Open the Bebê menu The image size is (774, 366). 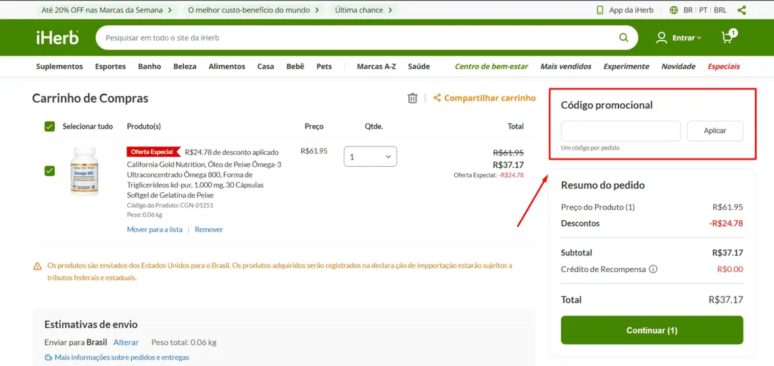(295, 67)
